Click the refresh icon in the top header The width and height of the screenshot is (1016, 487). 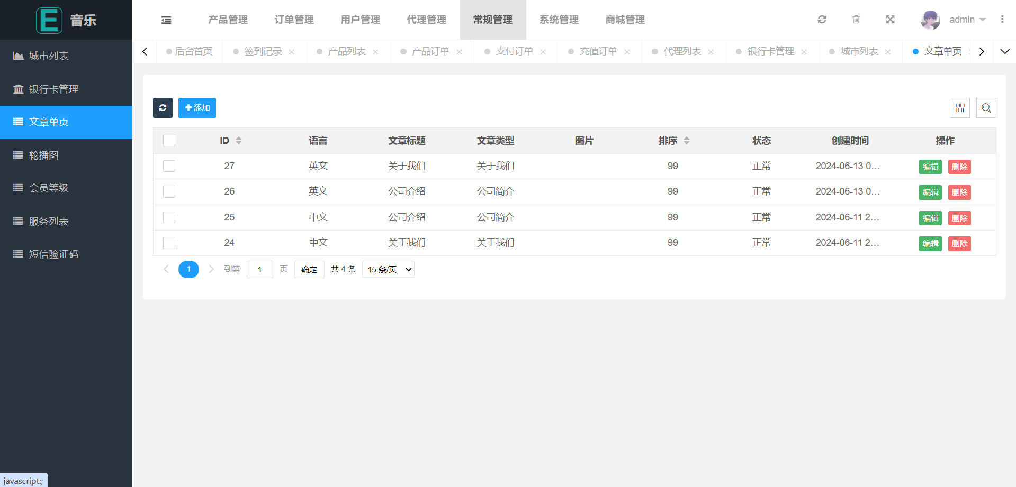(x=822, y=20)
